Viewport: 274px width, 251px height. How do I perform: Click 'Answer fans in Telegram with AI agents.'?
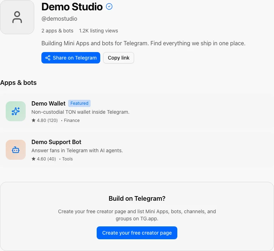[77, 150]
